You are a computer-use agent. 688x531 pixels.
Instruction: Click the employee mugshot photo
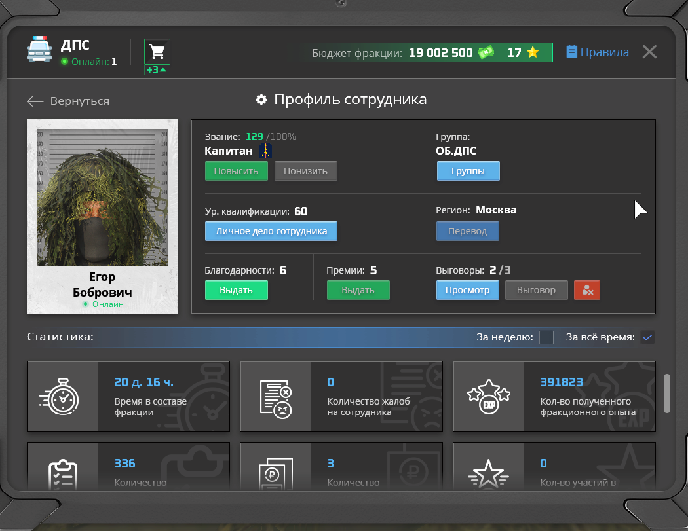(102, 197)
